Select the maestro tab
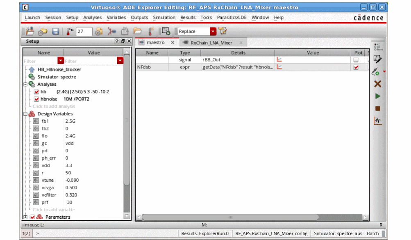 (155, 42)
